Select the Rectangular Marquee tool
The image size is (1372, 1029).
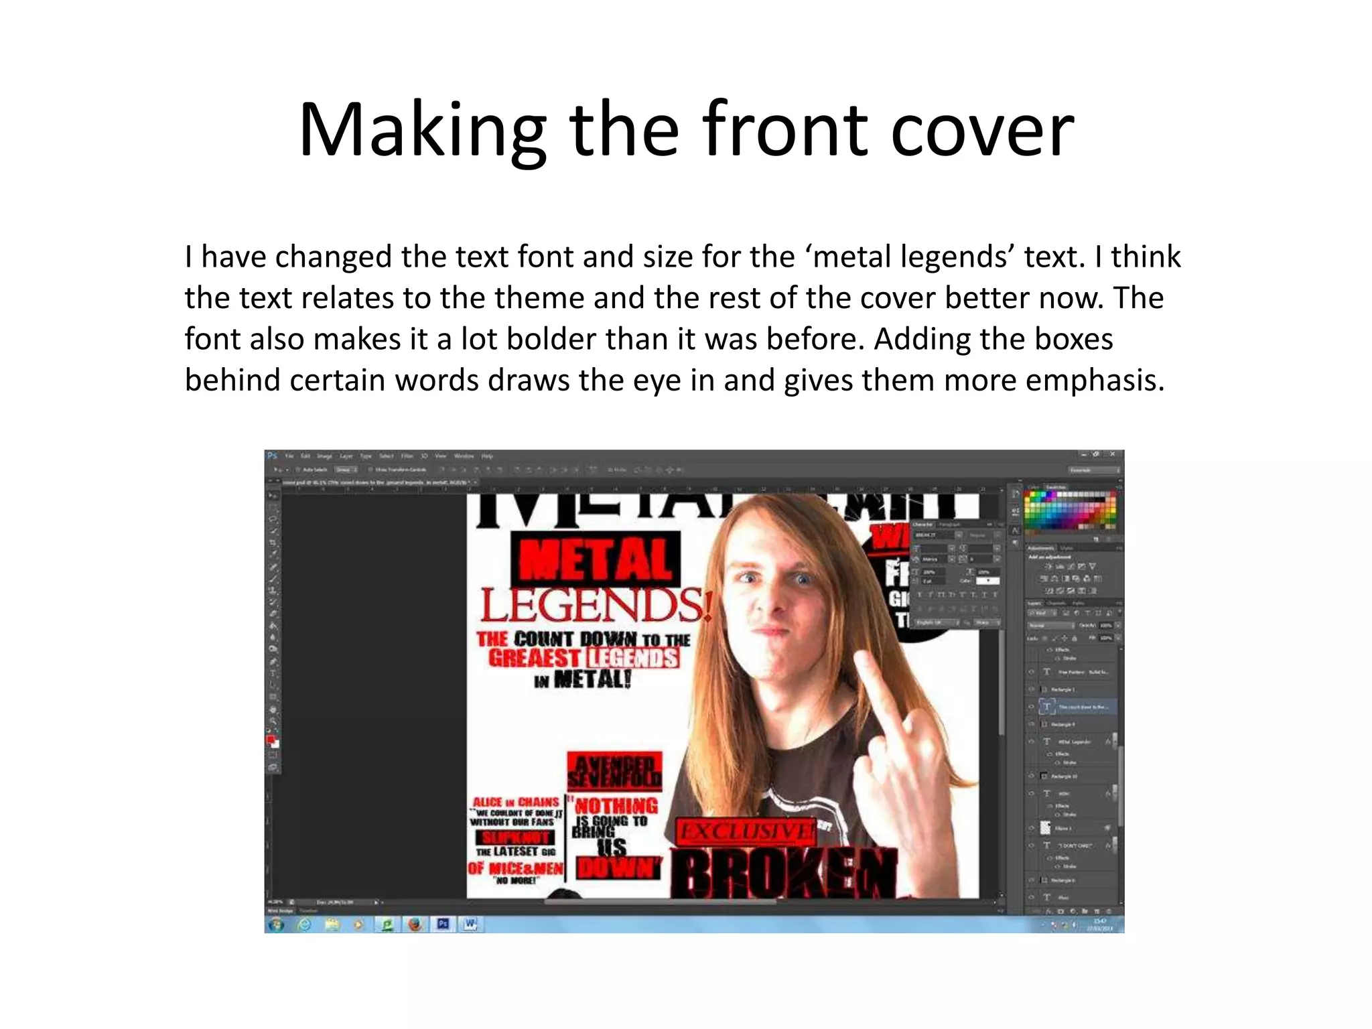coord(273,506)
